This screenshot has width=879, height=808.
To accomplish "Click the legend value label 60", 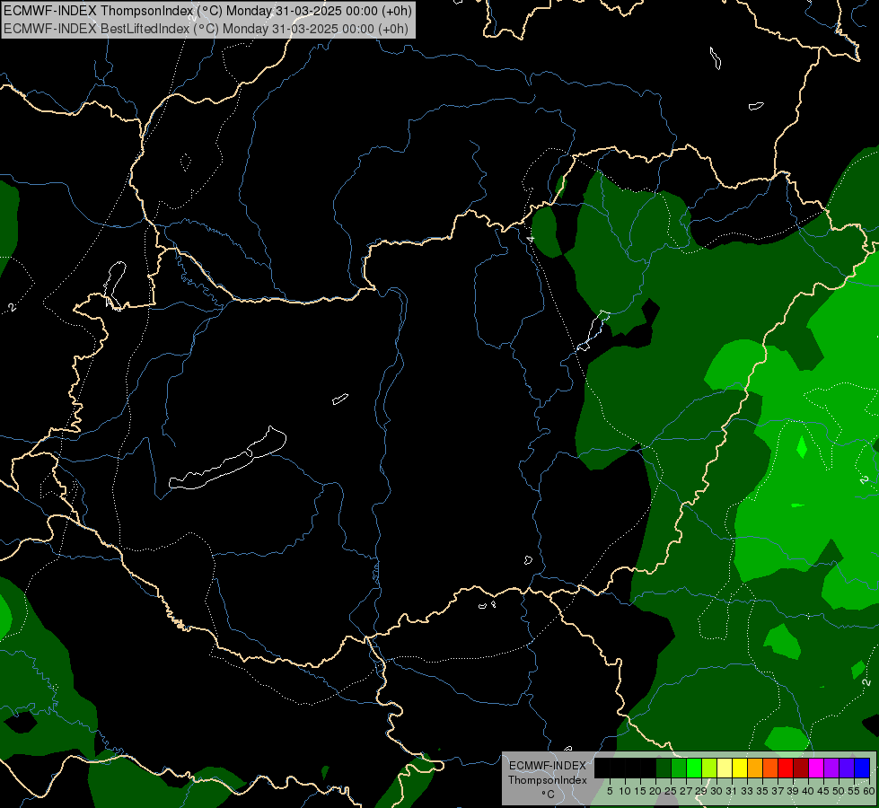I will [868, 791].
